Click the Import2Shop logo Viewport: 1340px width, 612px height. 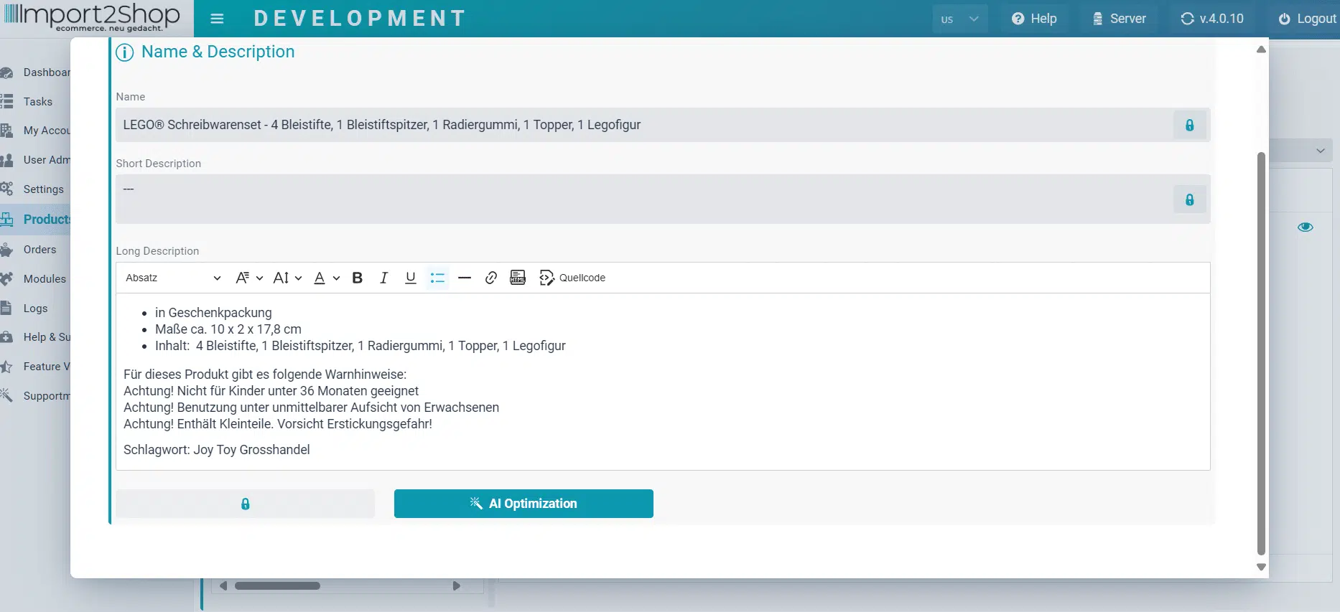[92, 17]
